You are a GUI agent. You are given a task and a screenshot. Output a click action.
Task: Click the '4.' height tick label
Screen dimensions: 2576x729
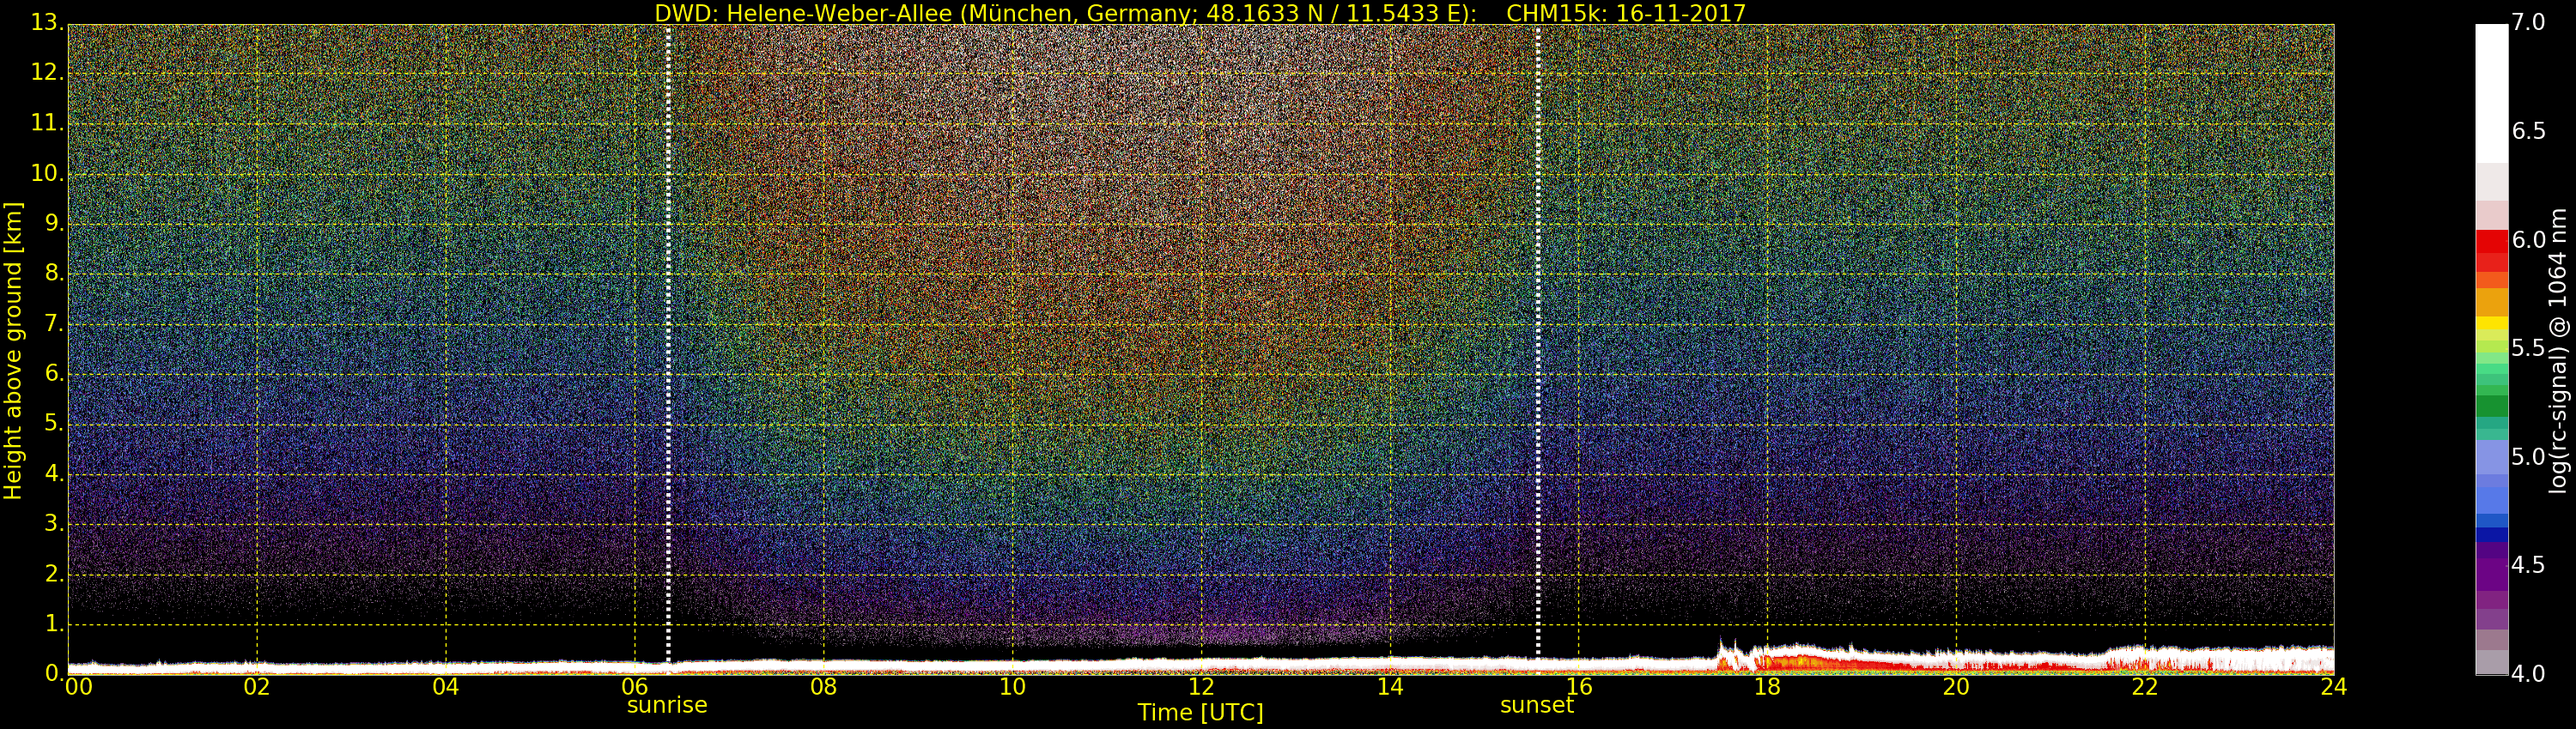tap(54, 473)
